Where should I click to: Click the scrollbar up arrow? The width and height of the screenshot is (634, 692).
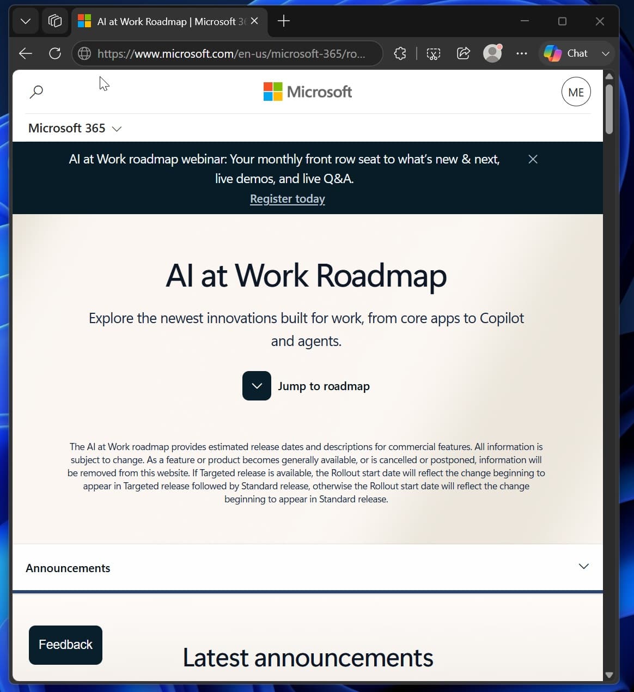[609, 76]
